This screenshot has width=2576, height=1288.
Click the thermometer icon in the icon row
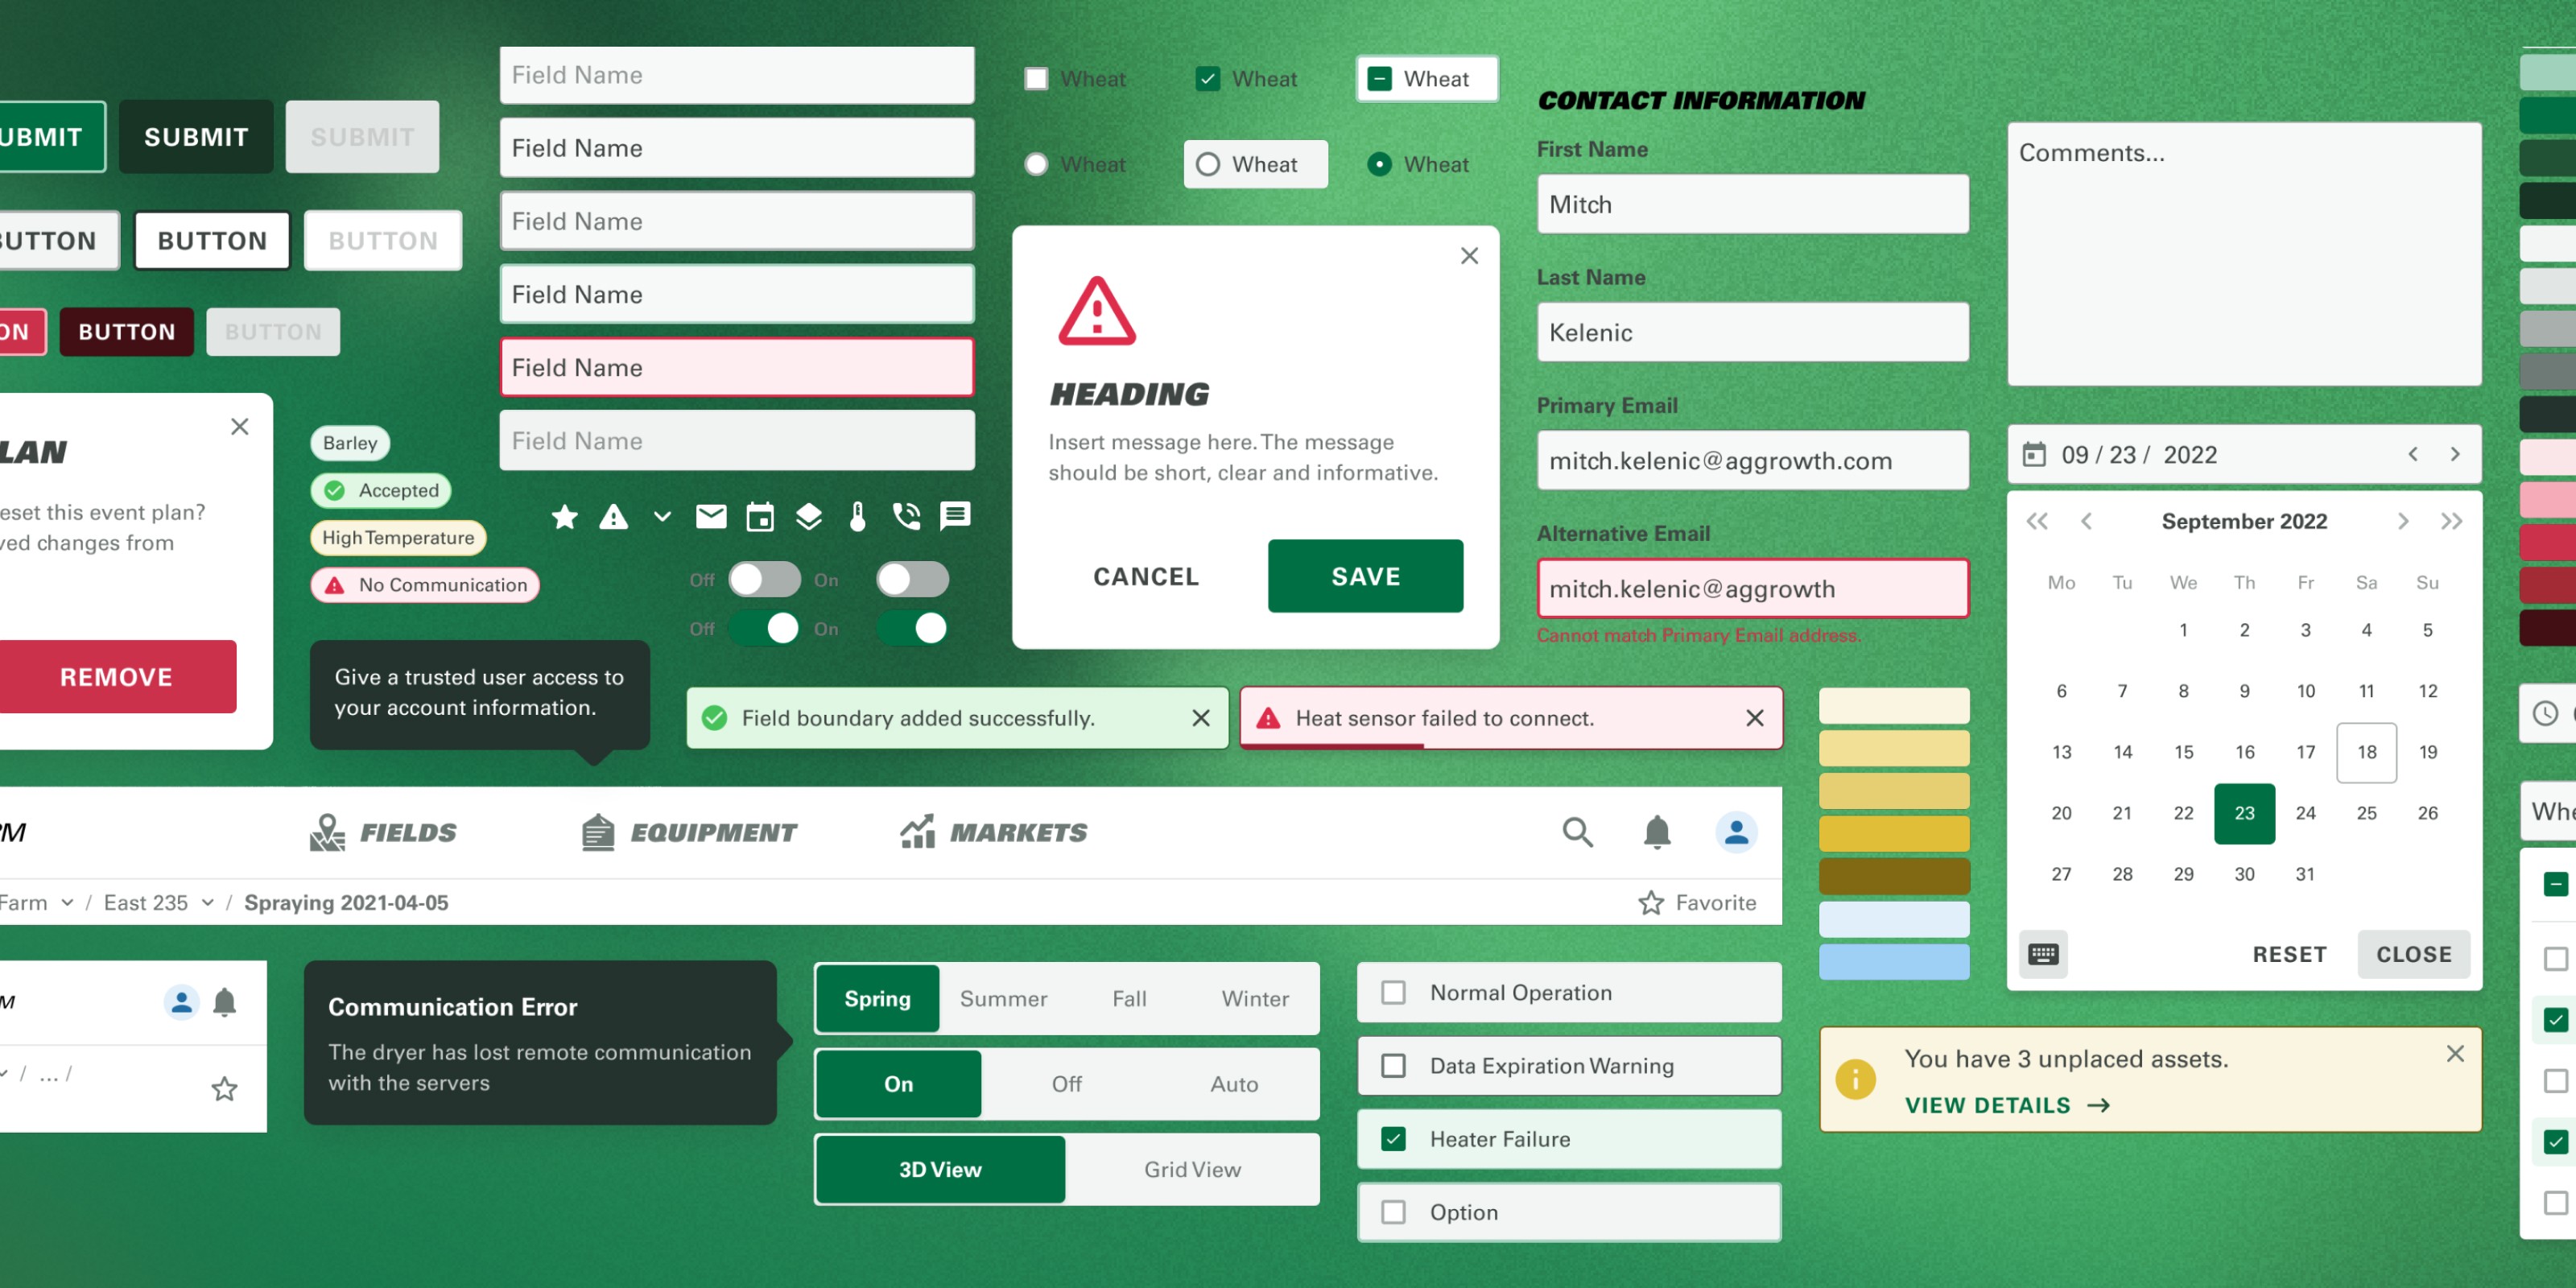click(x=857, y=517)
